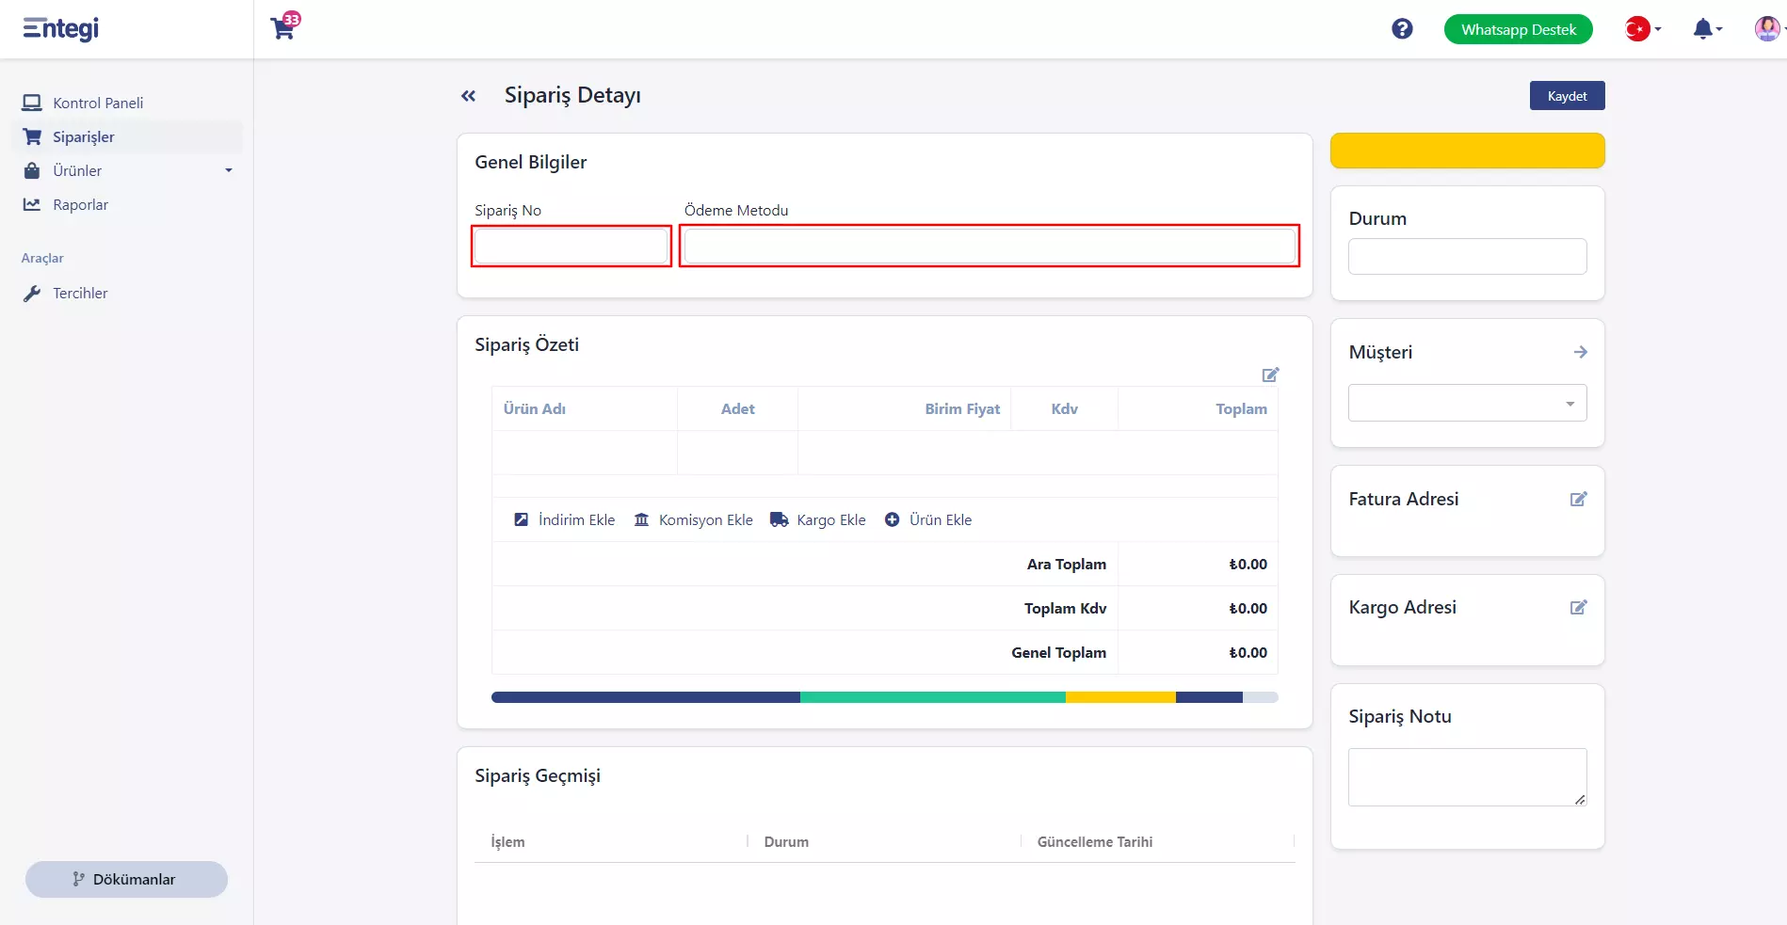This screenshot has width=1787, height=925.
Task: Click the Toplam Kdv label
Action: (1065, 608)
